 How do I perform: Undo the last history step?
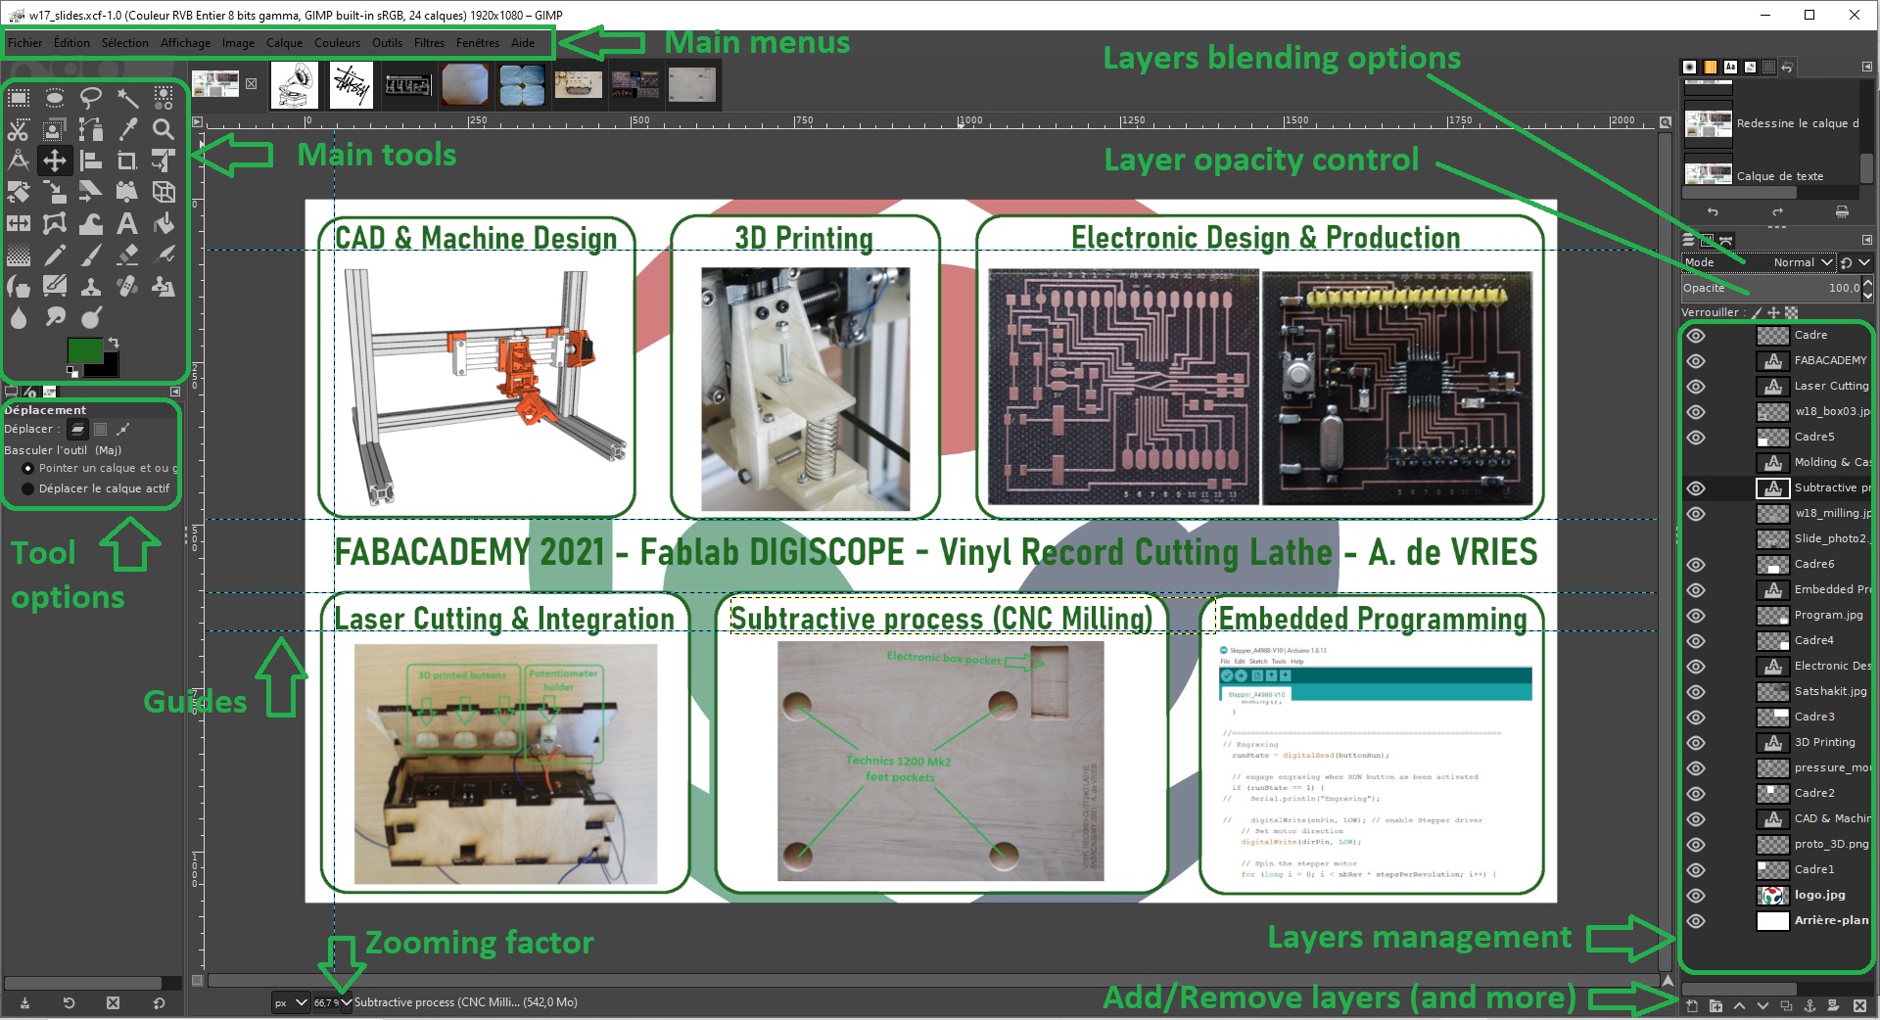click(1713, 211)
